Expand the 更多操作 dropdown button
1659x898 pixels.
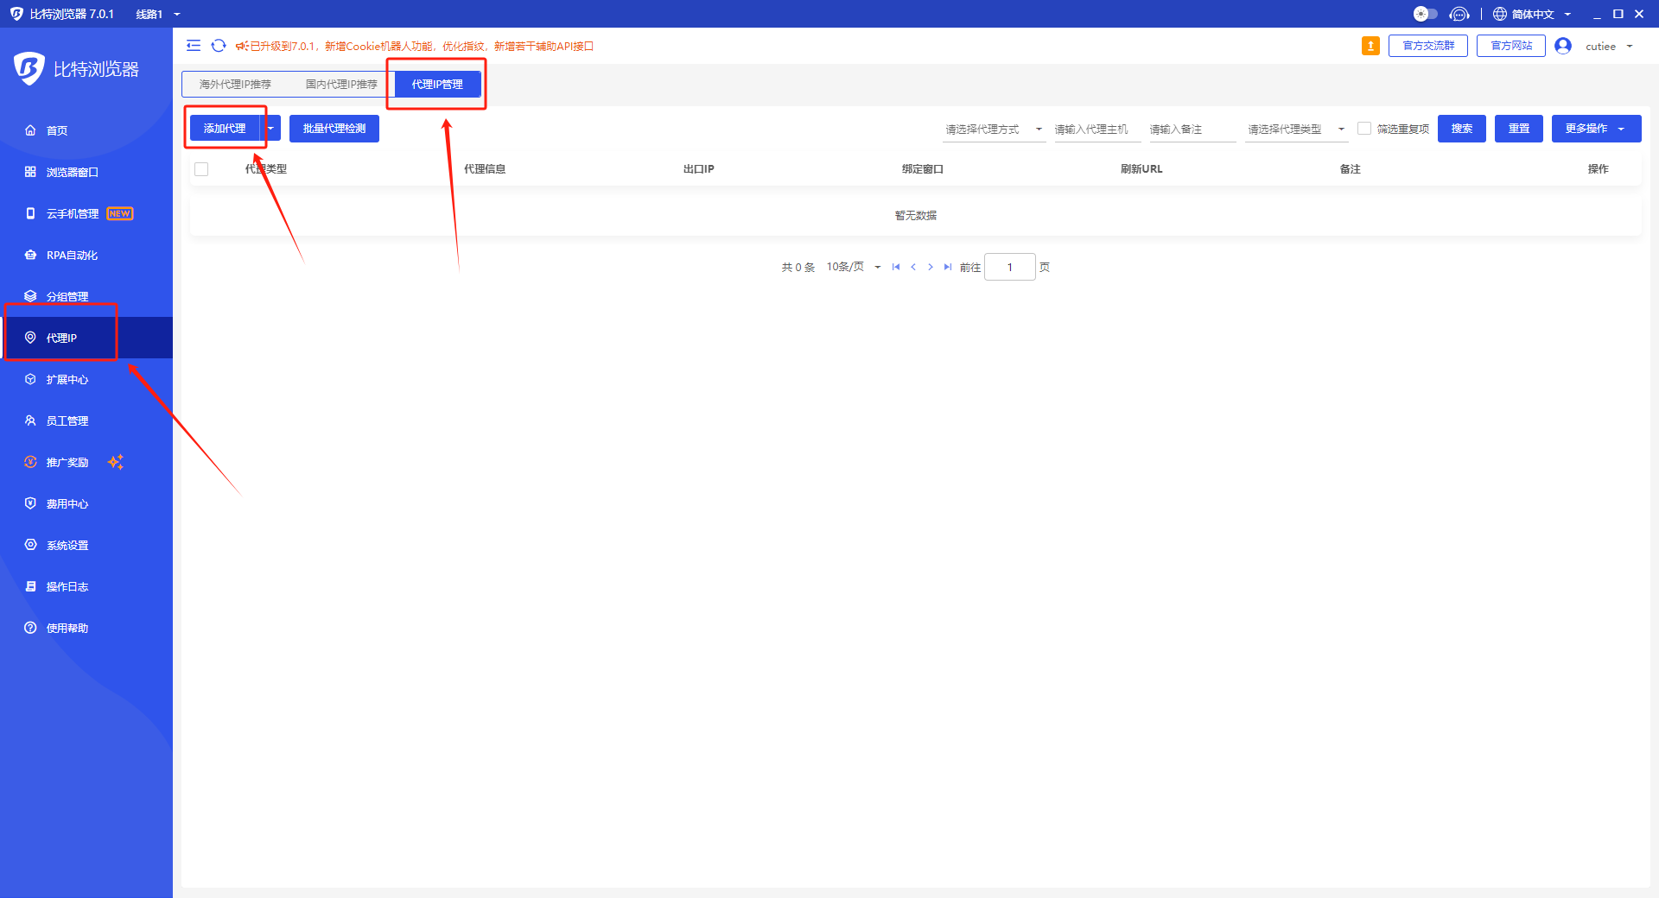click(1596, 129)
